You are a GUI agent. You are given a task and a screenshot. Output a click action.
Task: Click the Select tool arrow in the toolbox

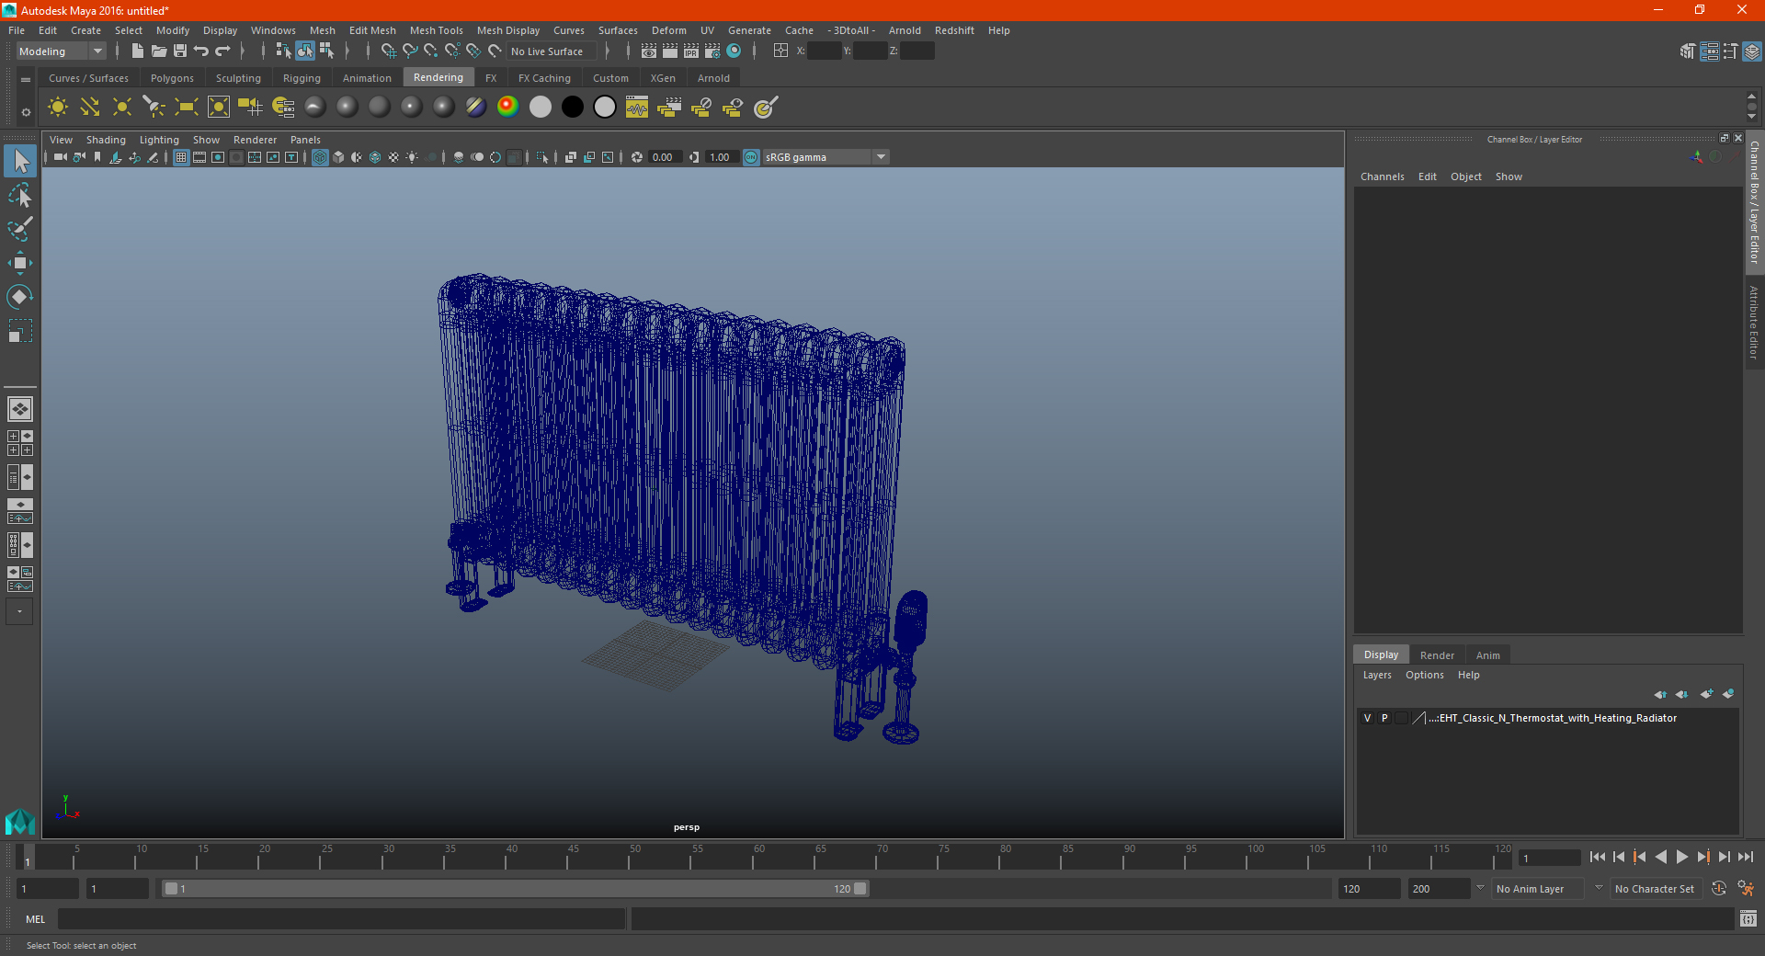20,162
